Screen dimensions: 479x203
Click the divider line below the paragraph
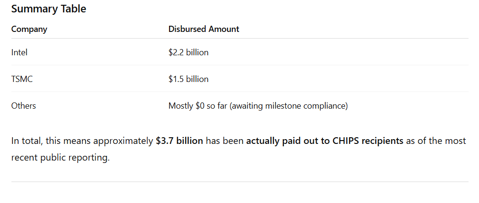[239, 182]
